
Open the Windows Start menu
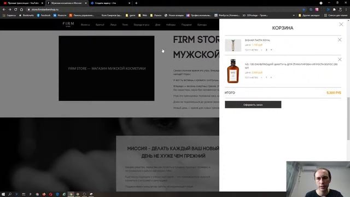click(3, 194)
